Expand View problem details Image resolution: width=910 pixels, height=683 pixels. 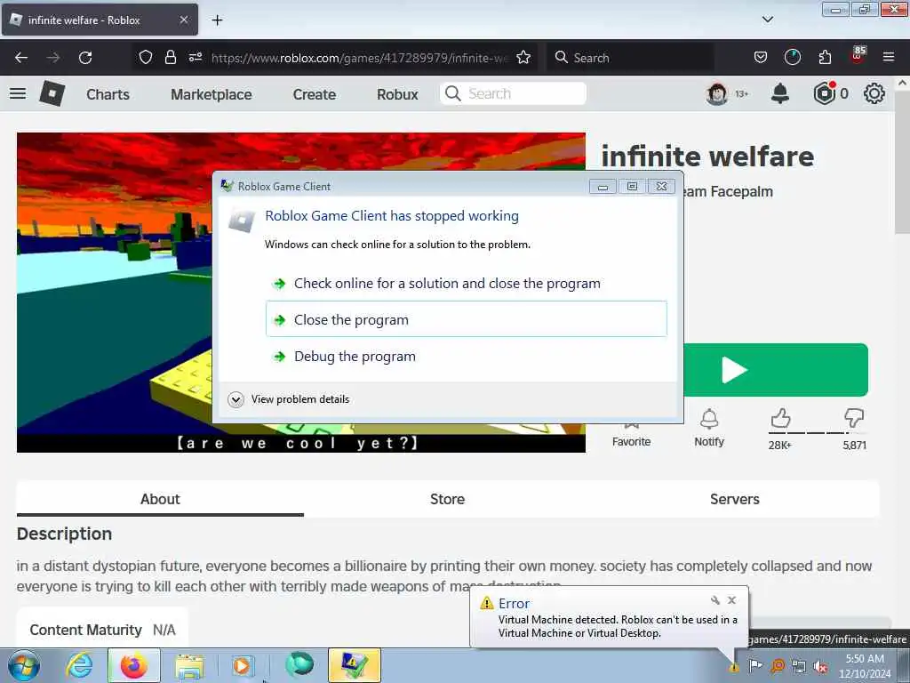tap(289, 399)
